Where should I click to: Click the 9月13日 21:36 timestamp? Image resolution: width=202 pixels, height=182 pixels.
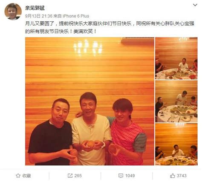(39, 16)
